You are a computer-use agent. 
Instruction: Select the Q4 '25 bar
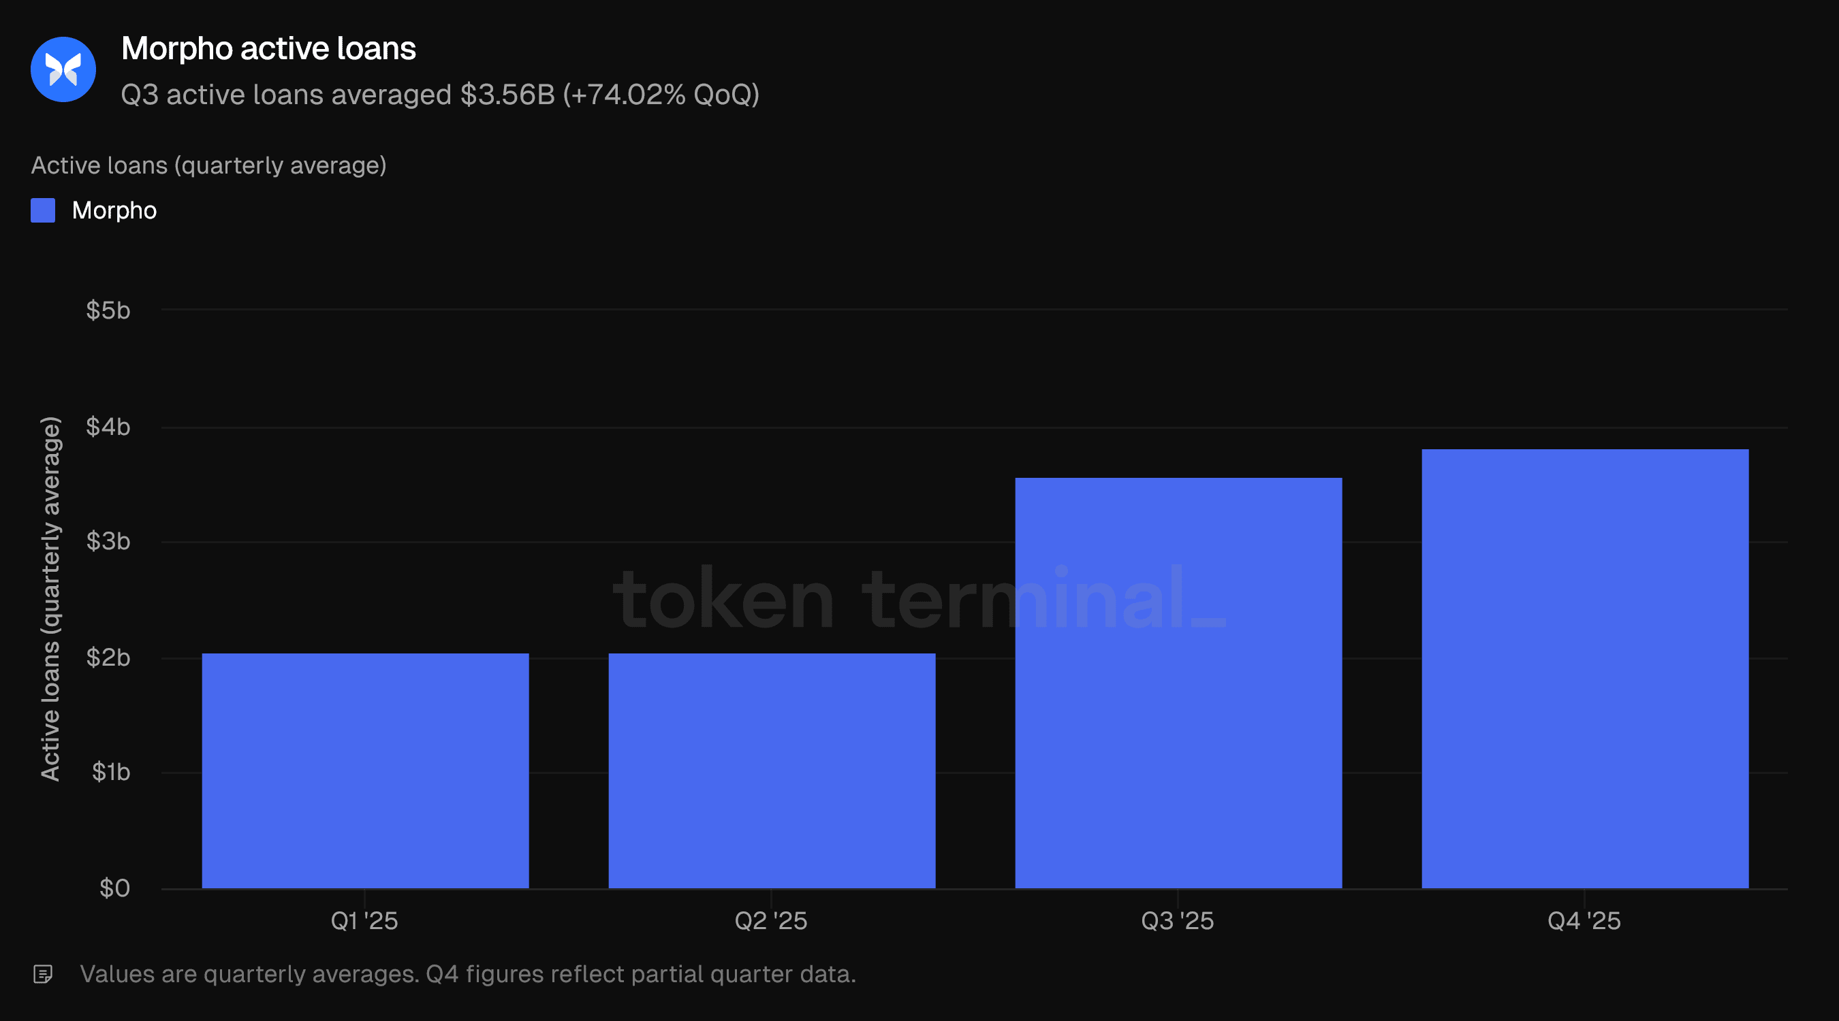click(1585, 668)
